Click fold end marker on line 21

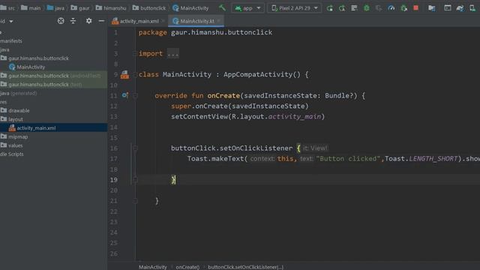[x=135, y=201]
